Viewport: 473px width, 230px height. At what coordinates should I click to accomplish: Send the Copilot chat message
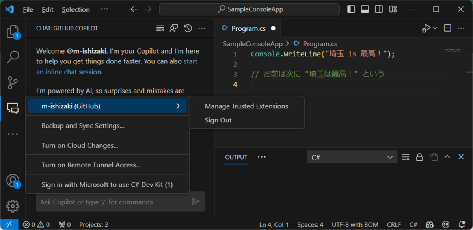[196, 202]
